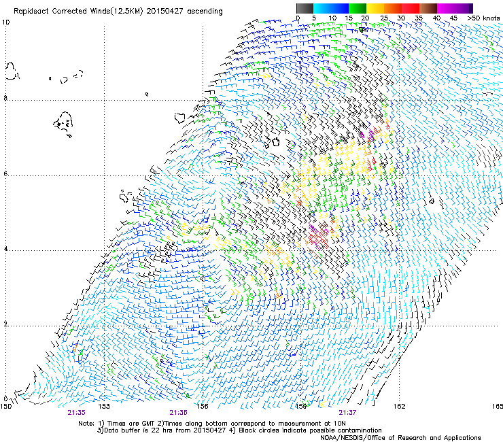Screen dimensions: 503x442
Task: Click the orange 25-30 knots legend swatch
Action: [x=393, y=8]
